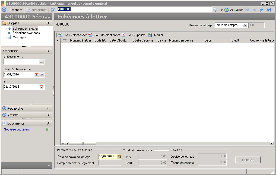This screenshot has width=276, height=175.
Task: Click Tout désélectionner in the grid toolbar
Action: [104, 35]
